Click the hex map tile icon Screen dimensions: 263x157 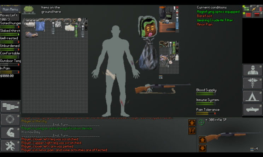coord(29,10)
